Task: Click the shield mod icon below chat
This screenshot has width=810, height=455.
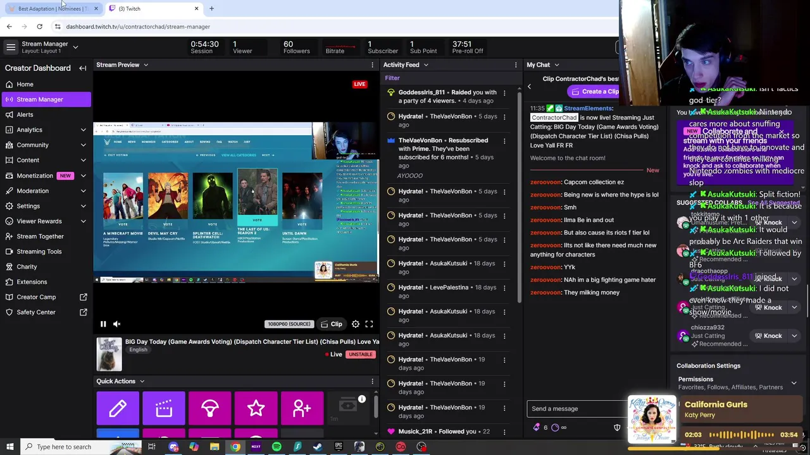Action: 617,428
